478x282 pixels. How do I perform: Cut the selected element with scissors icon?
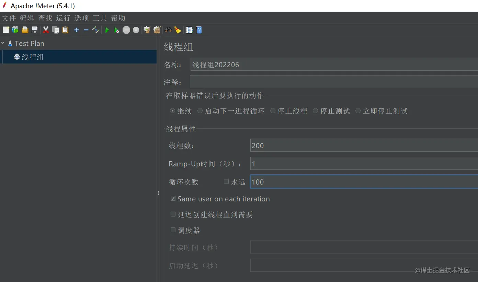[46, 30]
